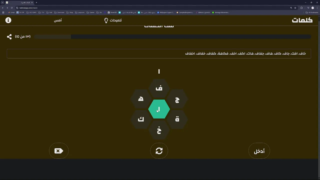
Task: Click the كلمات site logo
Action: [302, 20]
